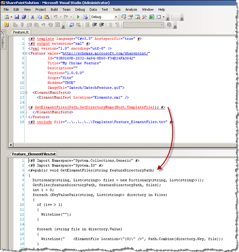Open the Data menu
239x252 pixels.
[93, 9]
